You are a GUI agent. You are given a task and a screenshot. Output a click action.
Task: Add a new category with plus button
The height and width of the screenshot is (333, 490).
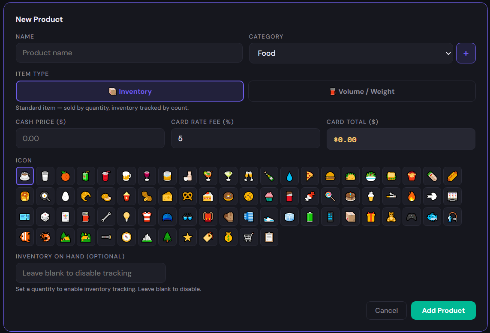pyautogui.click(x=466, y=53)
